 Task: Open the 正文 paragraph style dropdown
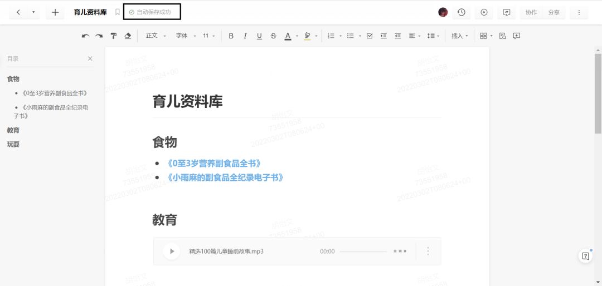156,36
